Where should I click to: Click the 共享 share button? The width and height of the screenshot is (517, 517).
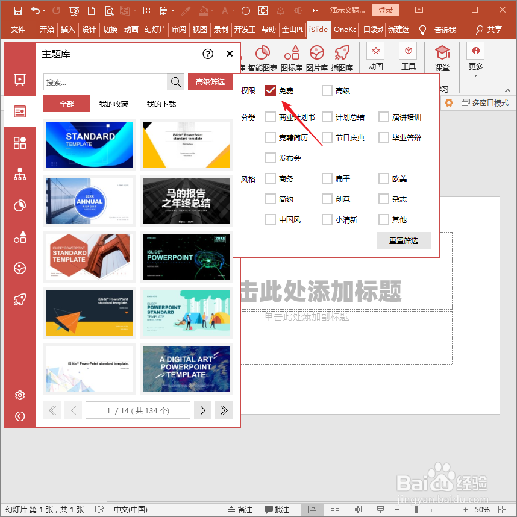pyautogui.click(x=489, y=30)
